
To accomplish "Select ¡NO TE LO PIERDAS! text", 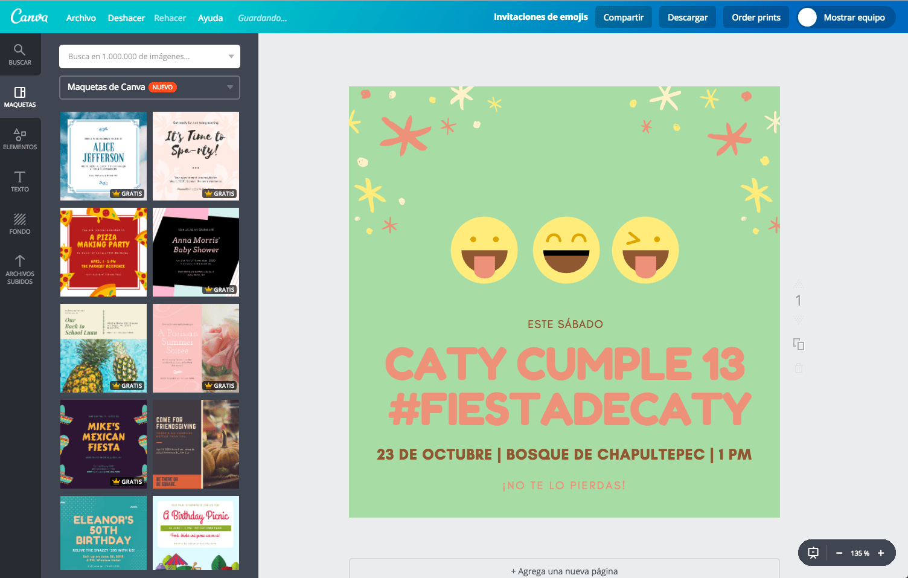I will click(x=564, y=486).
